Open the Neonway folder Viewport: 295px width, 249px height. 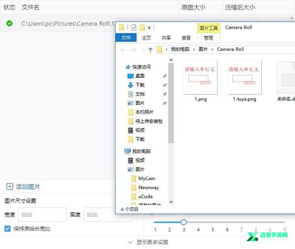pyautogui.click(x=148, y=187)
